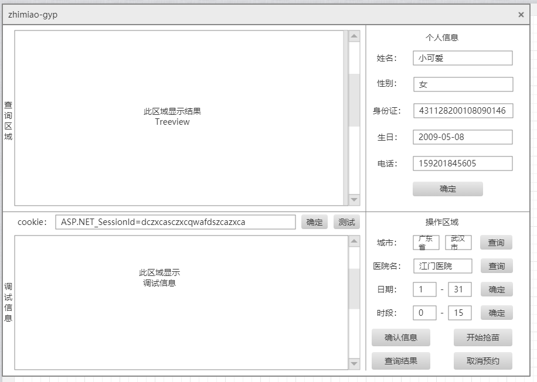Click 确定 next to the 时段 range

pyautogui.click(x=496, y=312)
